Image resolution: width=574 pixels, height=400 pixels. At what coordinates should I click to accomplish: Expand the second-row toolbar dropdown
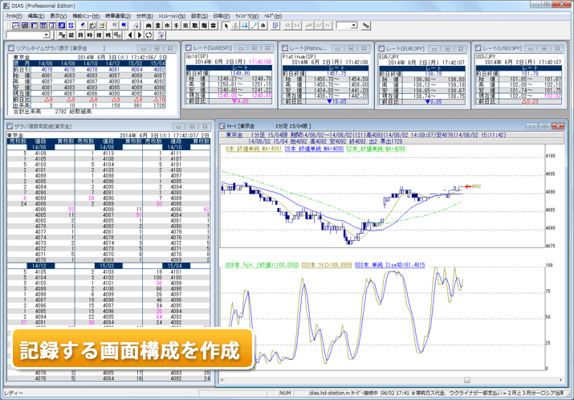click(46, 35)
